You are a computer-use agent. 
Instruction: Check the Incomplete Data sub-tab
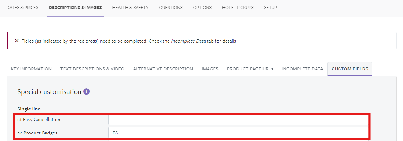pos(302,69)
